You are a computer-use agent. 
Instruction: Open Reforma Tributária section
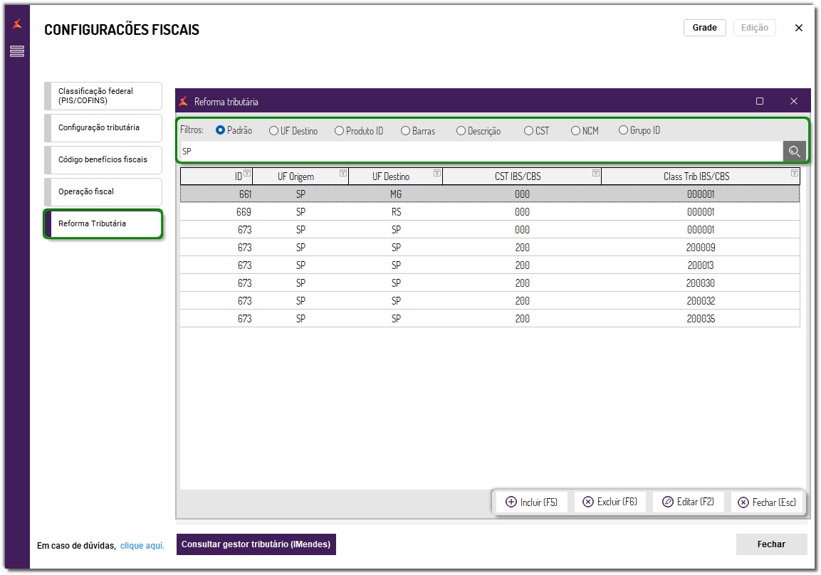click(103, 224)
